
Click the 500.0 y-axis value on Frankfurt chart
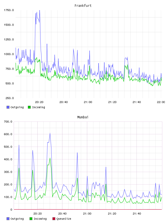click(x=10, y=83)
